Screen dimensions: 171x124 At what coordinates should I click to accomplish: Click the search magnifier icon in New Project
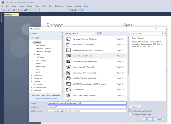coord(162,34)
